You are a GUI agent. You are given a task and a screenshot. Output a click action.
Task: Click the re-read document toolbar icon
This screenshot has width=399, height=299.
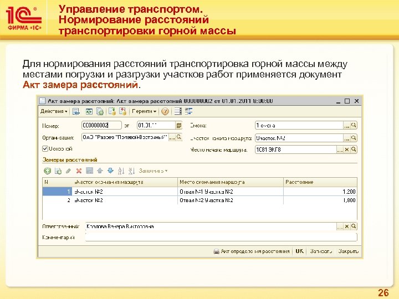click(89, 111)
